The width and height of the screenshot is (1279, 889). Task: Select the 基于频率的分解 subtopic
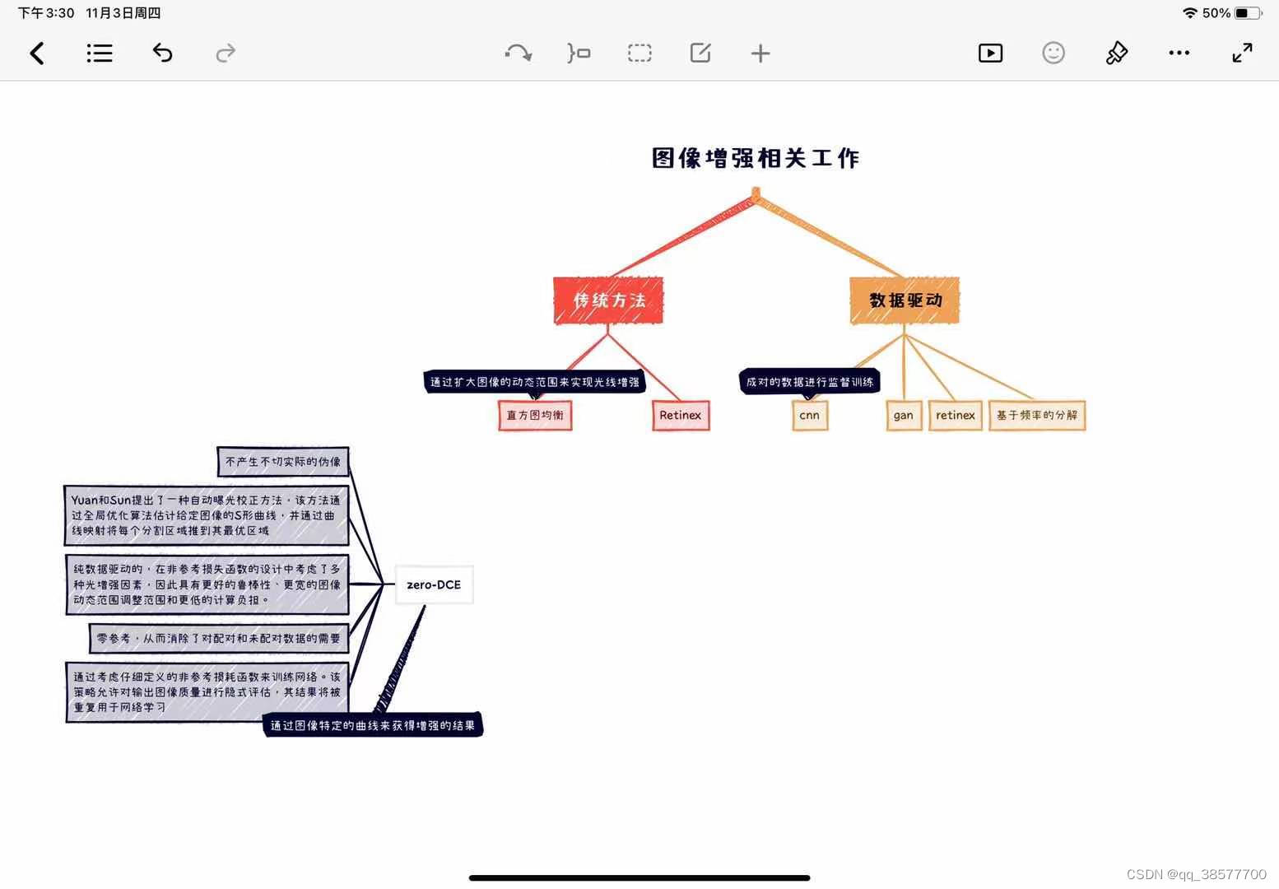1037,415
